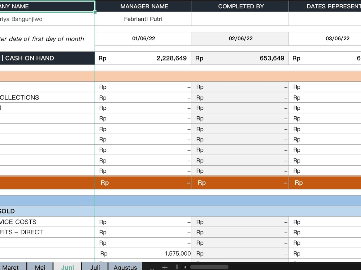The width and height of the screenshot is (361, 270).
Task: Select the 02/06/22 date cell
Action: [240, 39]
